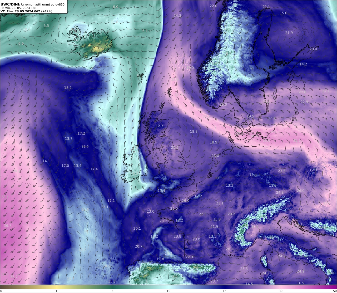Screen dimensions: 337x293
Task: Click the 26.3 value label
Action: tap(229, 249)
